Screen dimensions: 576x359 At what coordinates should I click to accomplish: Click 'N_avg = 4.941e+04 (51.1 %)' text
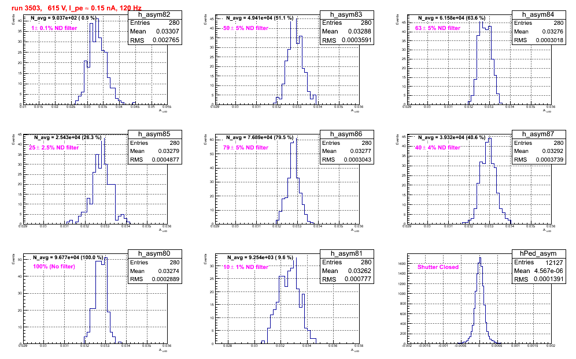[x=260, y=18]
